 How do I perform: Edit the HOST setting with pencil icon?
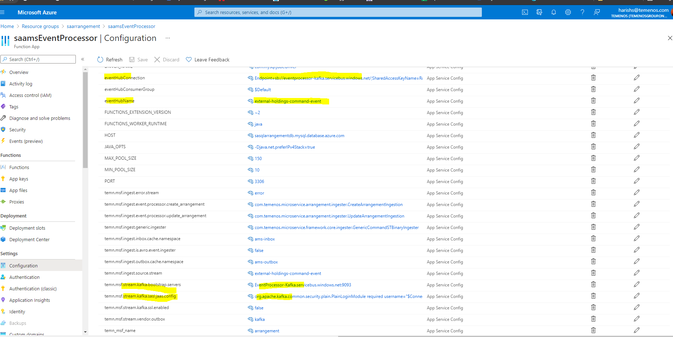pos(636,135)
